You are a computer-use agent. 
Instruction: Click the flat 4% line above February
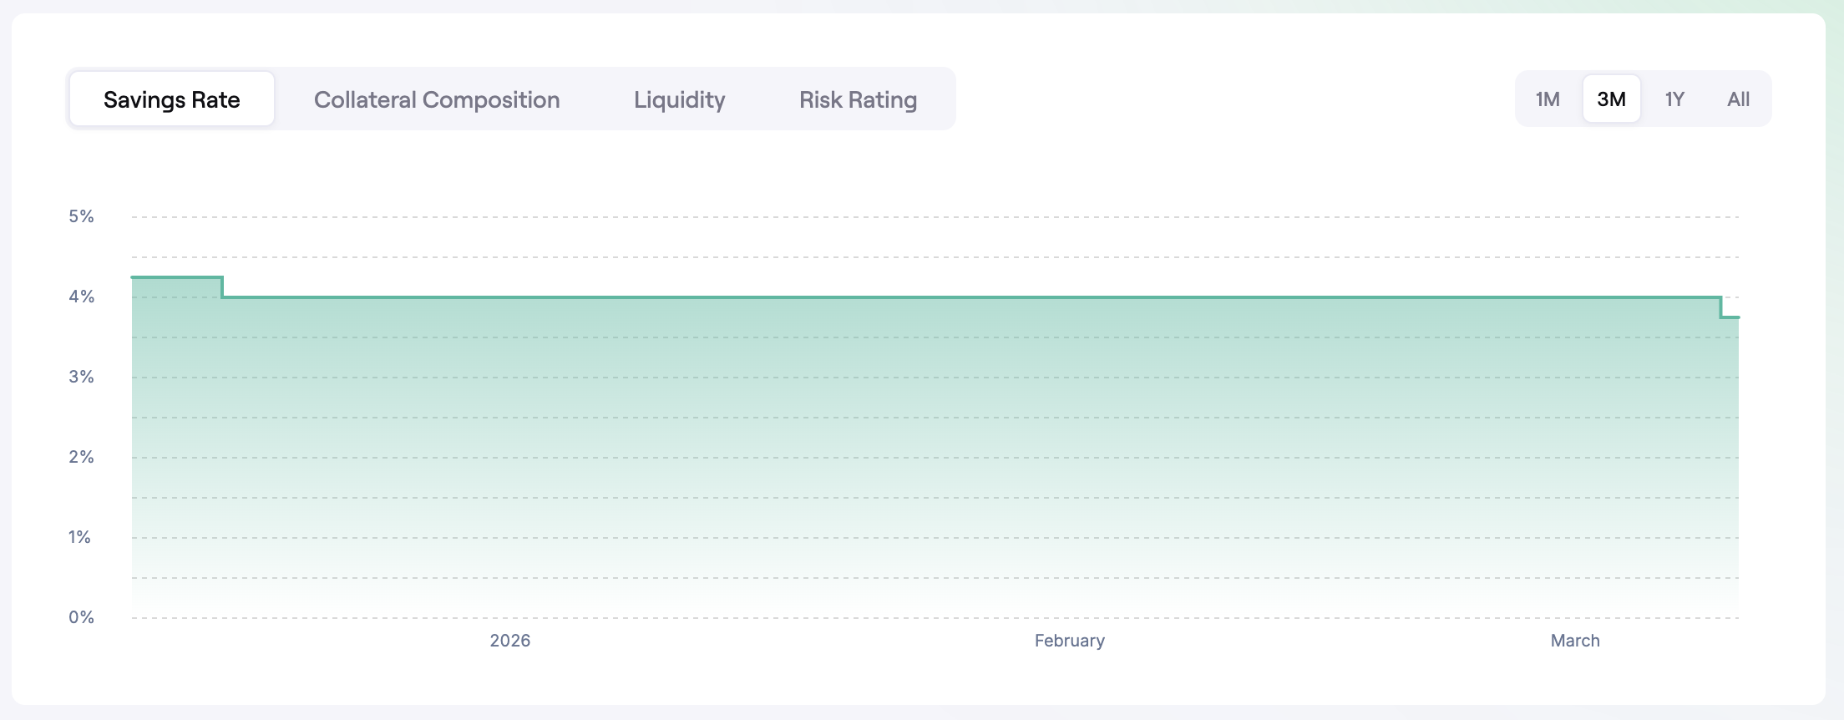click(x=1069, y=297)
